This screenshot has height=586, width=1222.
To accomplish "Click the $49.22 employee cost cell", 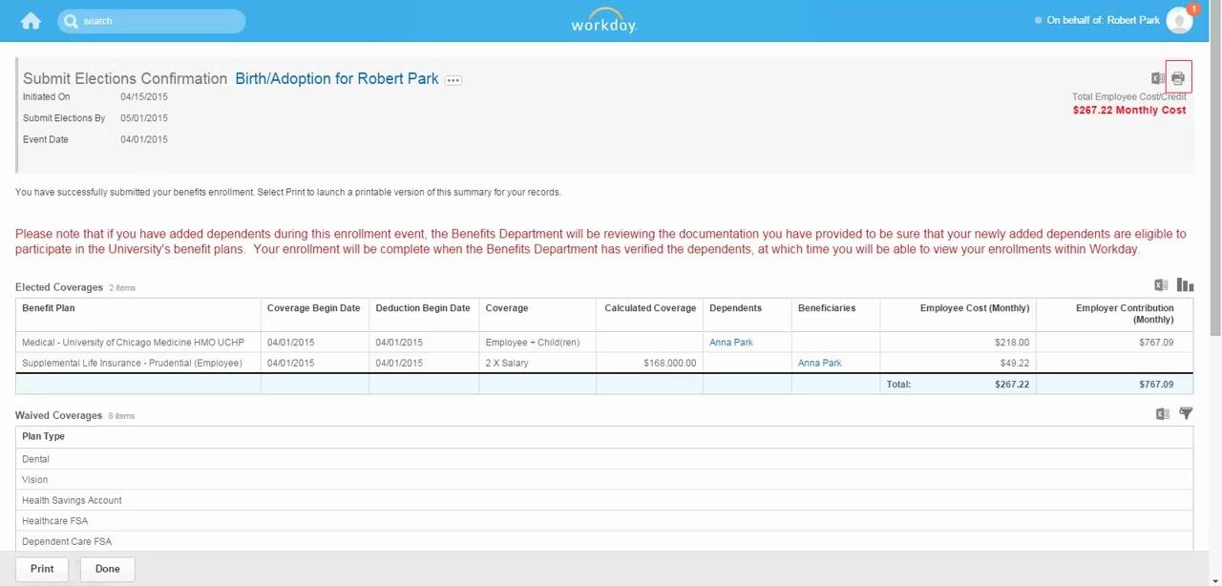I will pyautogui.click(x=958, y=364).
